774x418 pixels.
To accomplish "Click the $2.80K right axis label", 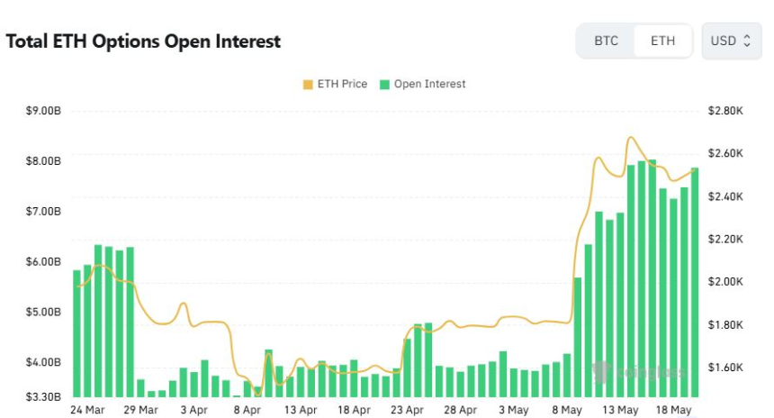I will (x=725, y=111).
